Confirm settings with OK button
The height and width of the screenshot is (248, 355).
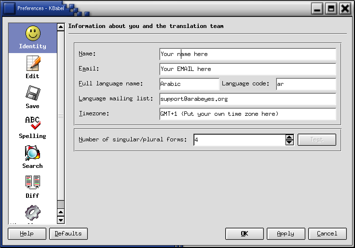pyautogui.click(x=245, y=234)
